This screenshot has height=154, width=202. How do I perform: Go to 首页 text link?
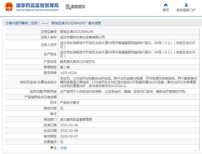click(x=166, y=10)
